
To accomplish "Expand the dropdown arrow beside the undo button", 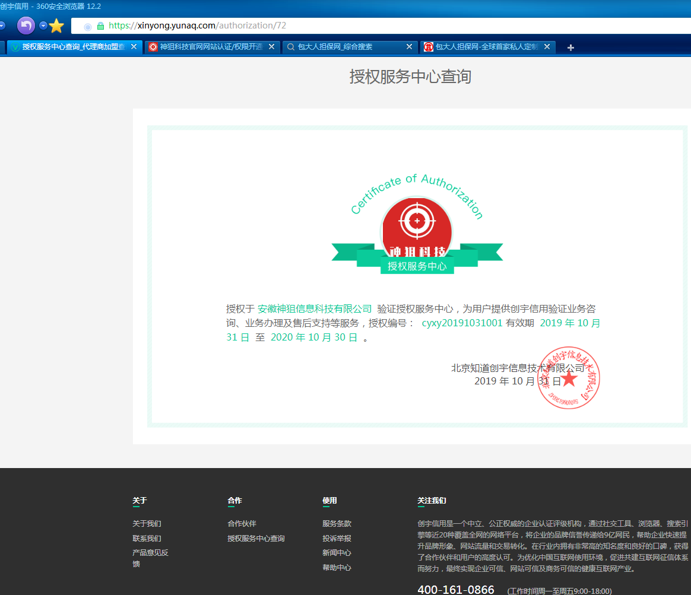I will 43,26.
